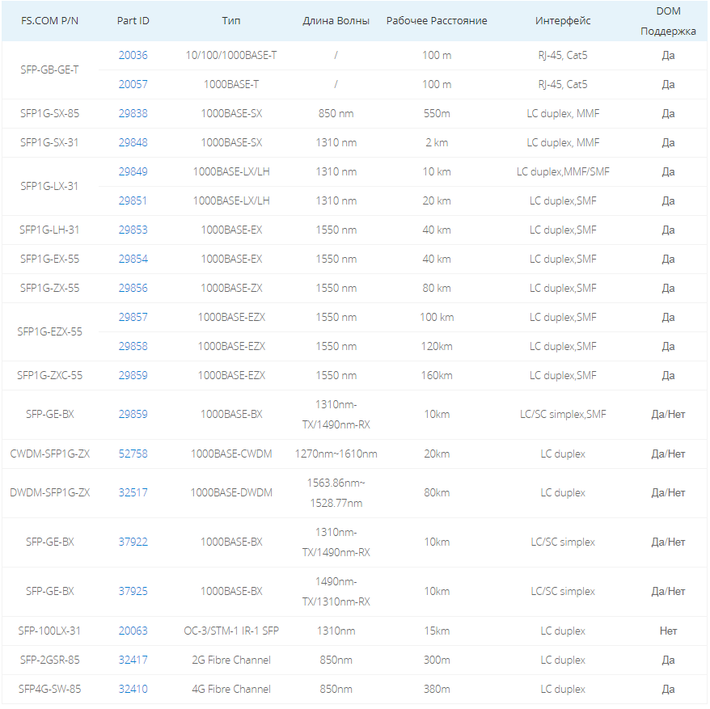This screenshot has height=709, width=710.
Task: Follow link 29856 for SFP1G-ZX-55
Action: (x=133, y=288)
